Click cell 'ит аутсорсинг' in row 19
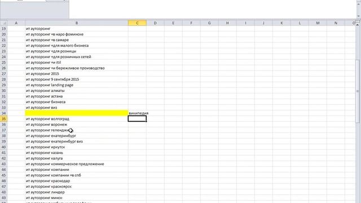Screen dimensions: 361x203 (77, 29)
